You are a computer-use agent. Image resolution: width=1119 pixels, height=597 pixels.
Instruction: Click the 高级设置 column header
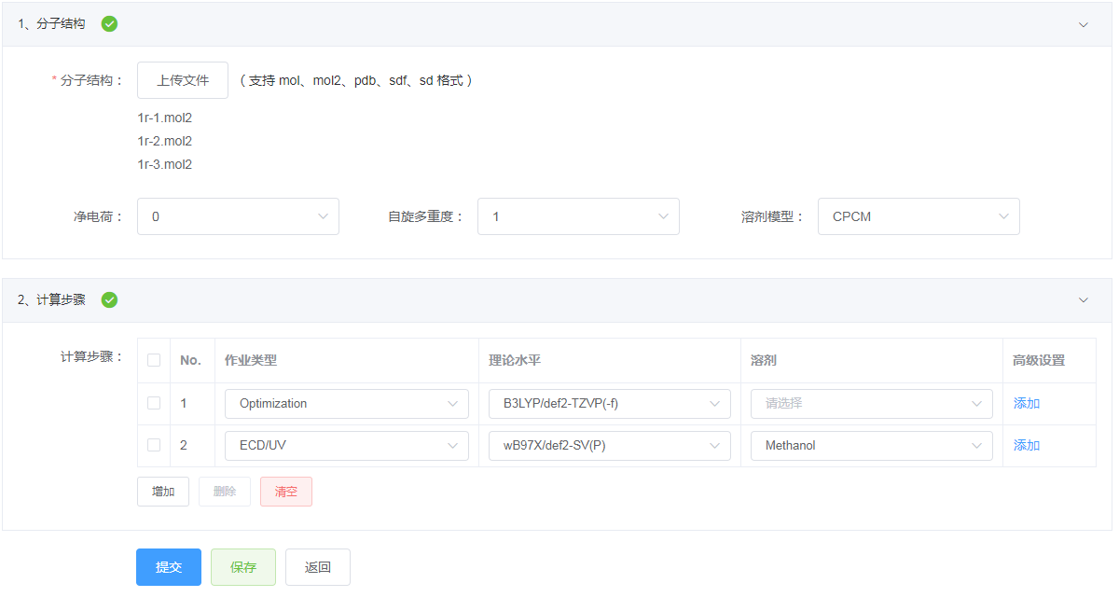click(x=1039, y=360)
